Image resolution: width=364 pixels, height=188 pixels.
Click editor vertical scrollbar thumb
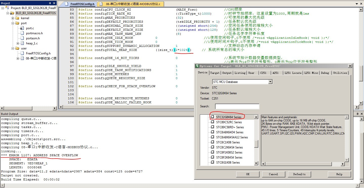pyautogui.click(x=361, y=73)
